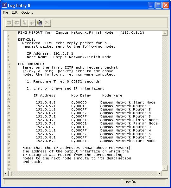Open the File menu
The image size is (171, 188).
tap(5, 12)
